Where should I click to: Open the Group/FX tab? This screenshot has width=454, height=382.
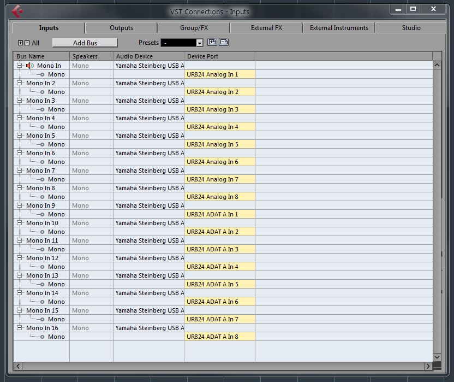(194, 28)
